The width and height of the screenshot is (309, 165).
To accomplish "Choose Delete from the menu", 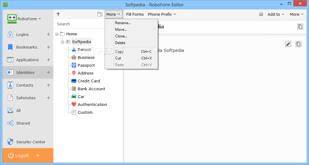I will (131, 43).
